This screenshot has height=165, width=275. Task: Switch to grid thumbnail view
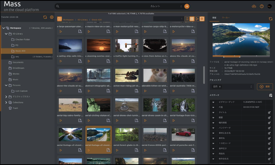click(x=192, y=19)
